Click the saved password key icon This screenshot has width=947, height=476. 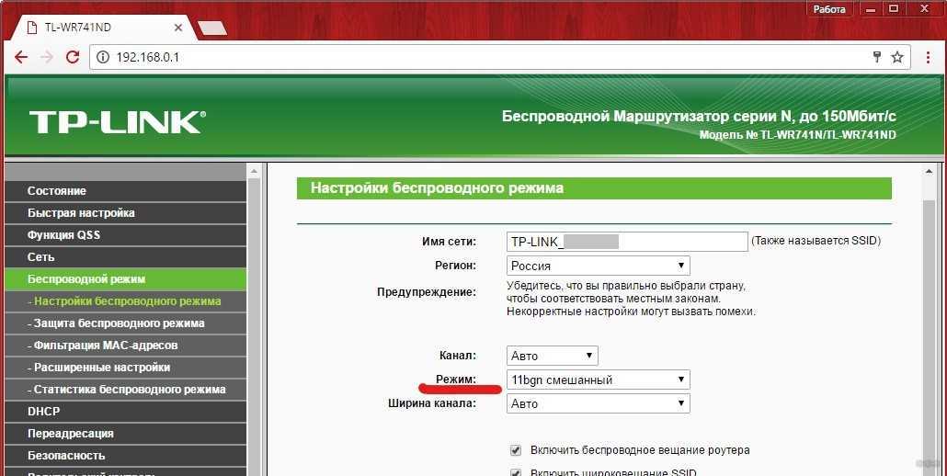point(877,57)
